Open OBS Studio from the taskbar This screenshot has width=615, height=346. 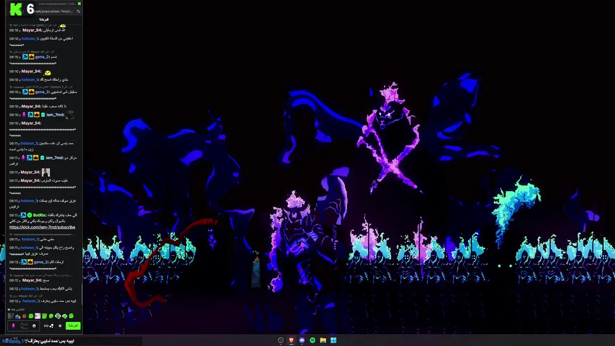pyautogui.click(x=281, y=340)
